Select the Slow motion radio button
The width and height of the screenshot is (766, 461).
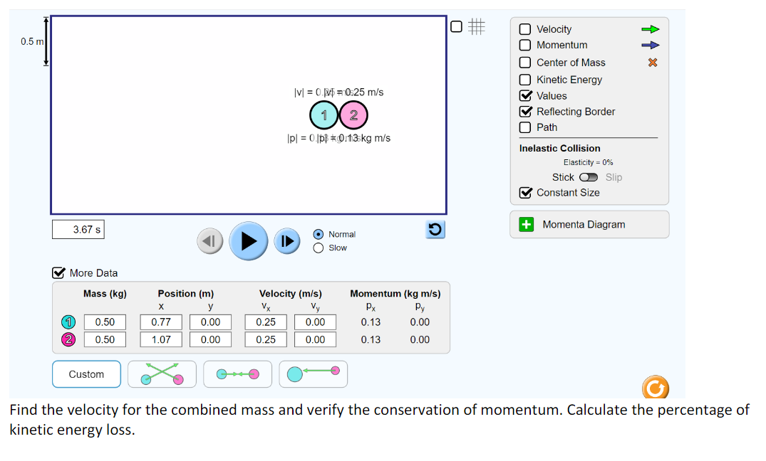[317, 248]
